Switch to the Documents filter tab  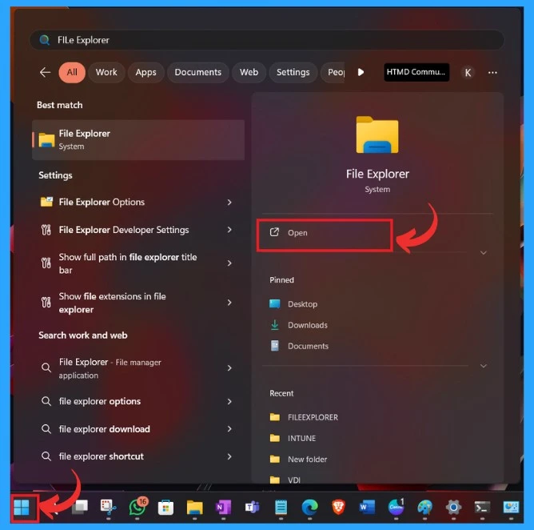click(198, 72)
